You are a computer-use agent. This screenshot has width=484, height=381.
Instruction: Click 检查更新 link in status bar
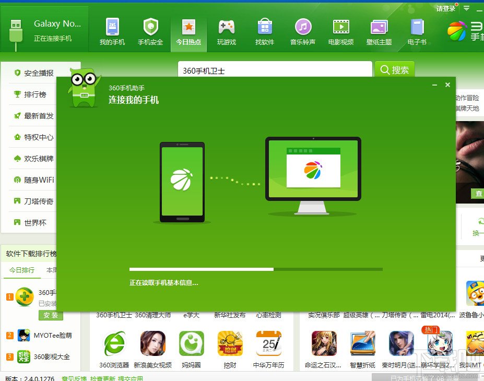102,378
